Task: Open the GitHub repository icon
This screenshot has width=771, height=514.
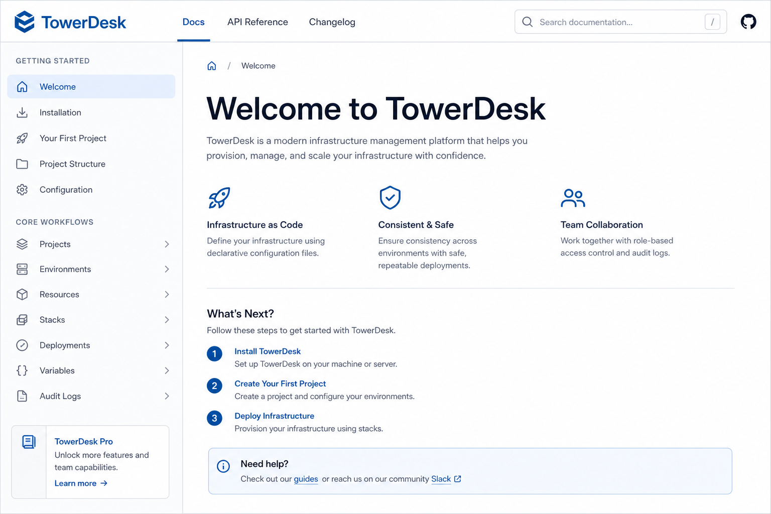Action: 748,22
